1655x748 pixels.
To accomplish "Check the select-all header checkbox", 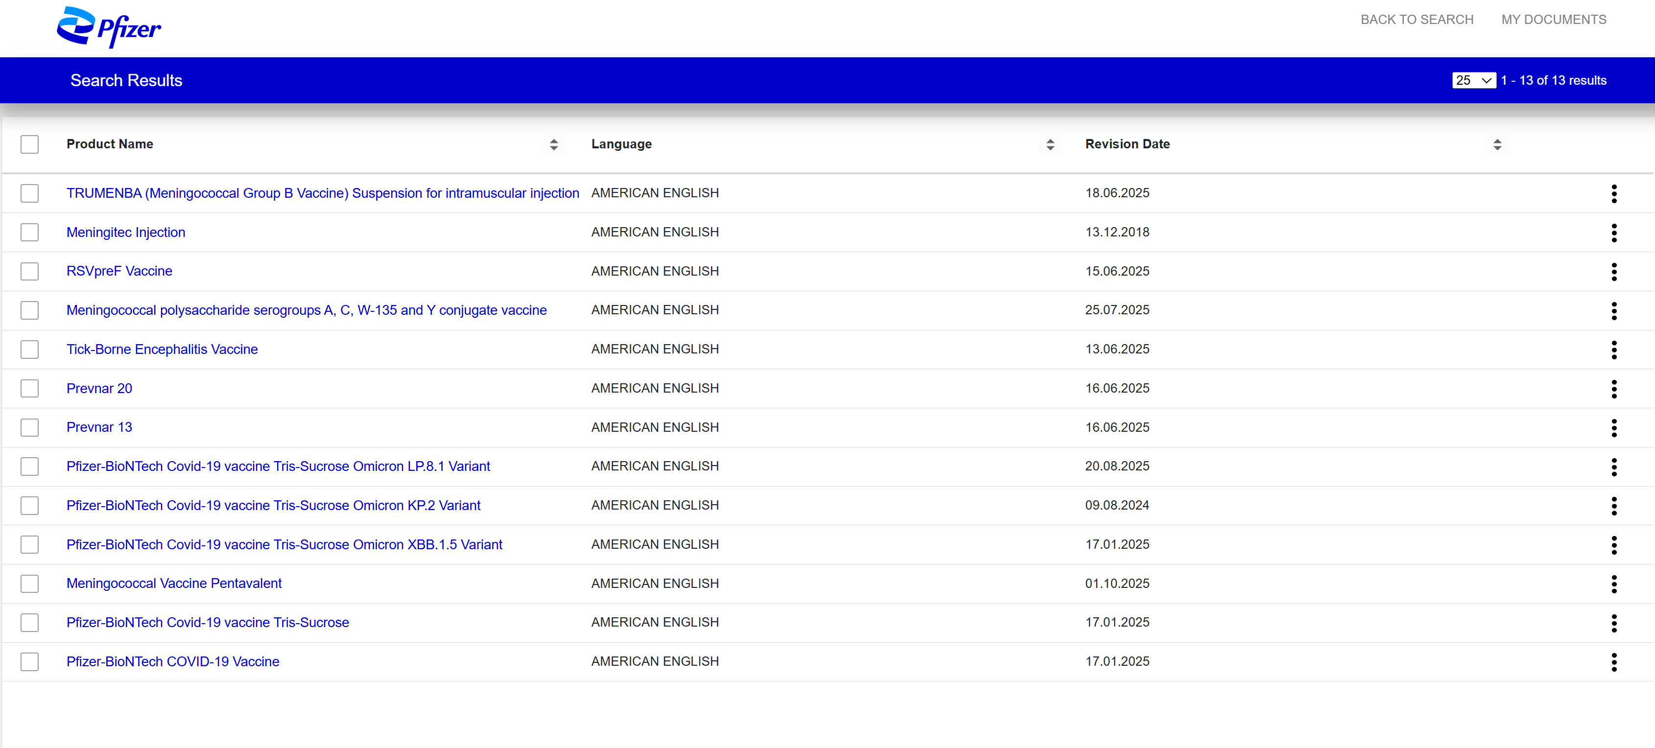I will (29, 144).
